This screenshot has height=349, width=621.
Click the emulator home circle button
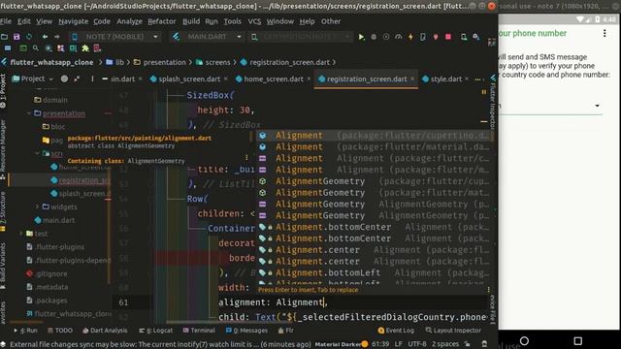coord(524,340)
